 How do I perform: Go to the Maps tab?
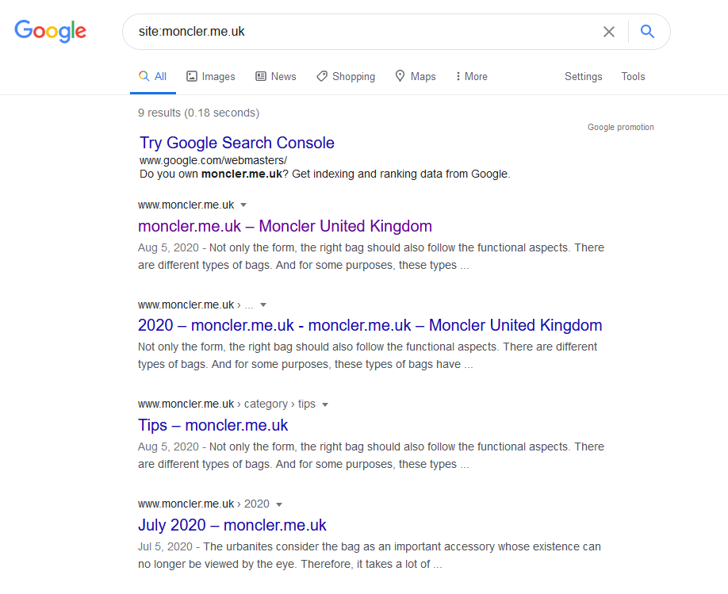(416, 77)
